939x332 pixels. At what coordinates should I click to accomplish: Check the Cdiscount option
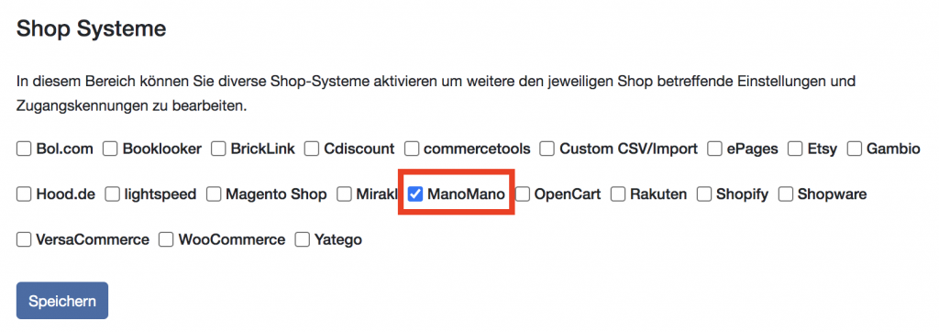pyautogui.click(x=312, y=149)
